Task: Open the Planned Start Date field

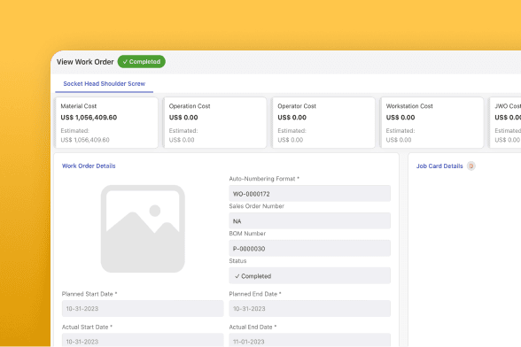Action: tap(143, 308)
